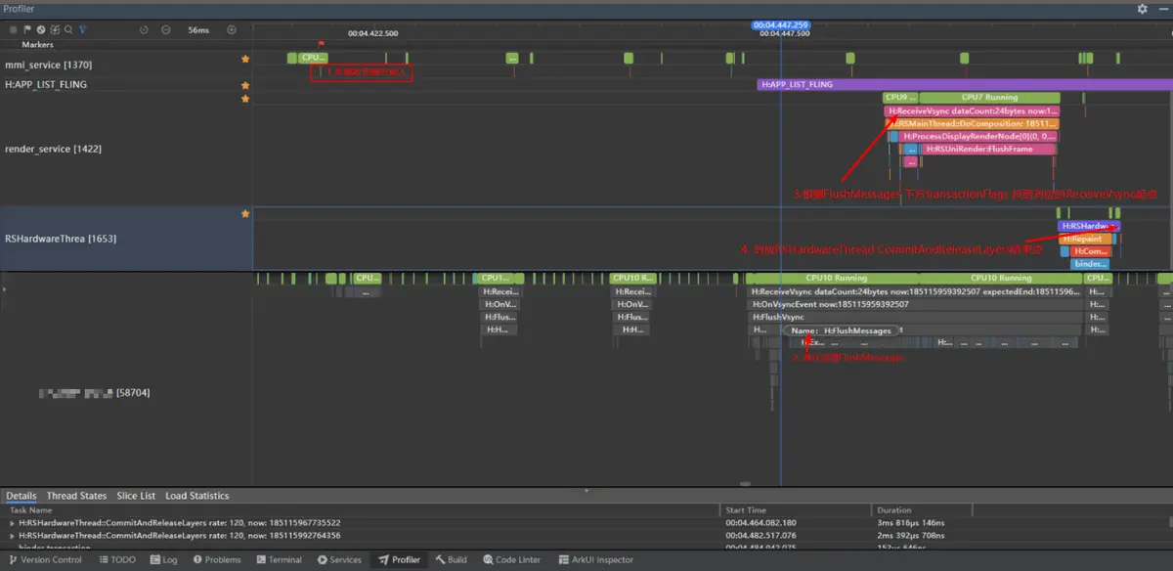Select the H:FlushVsync slice
Screen dimensions: 1173x571
point(916,317)
